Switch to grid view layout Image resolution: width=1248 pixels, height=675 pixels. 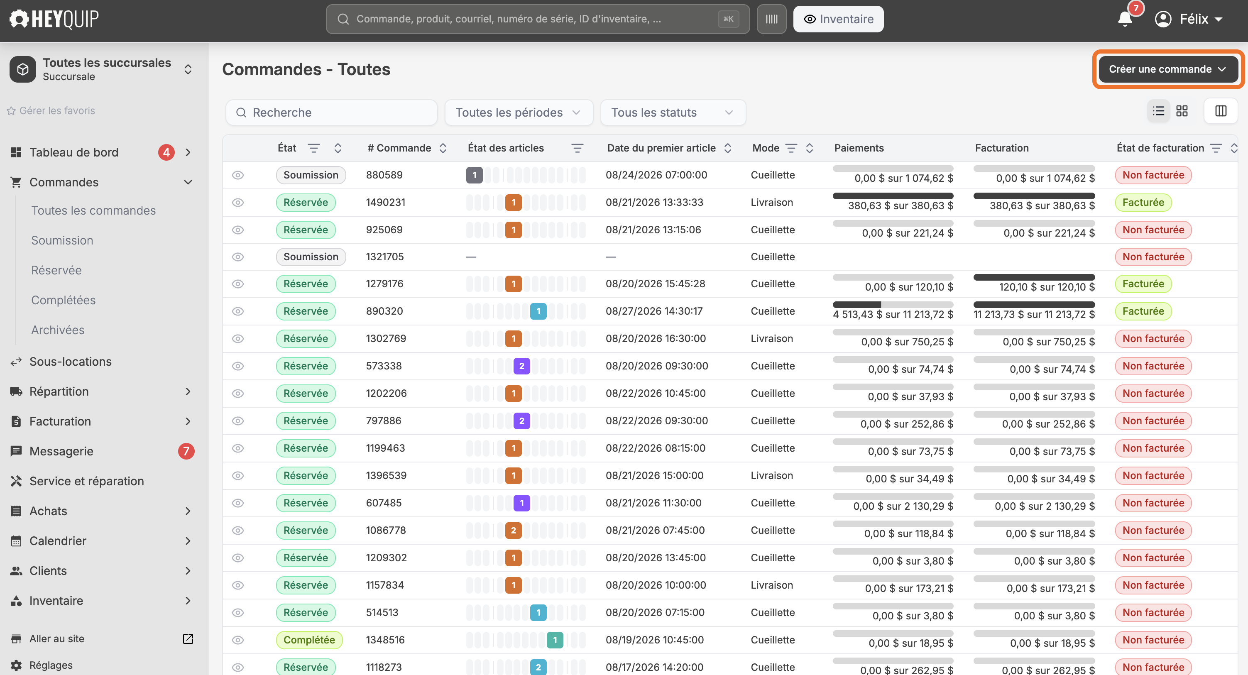1182,111
